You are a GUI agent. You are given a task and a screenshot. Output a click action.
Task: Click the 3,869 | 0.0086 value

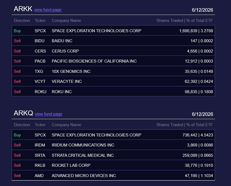(200, 145)
